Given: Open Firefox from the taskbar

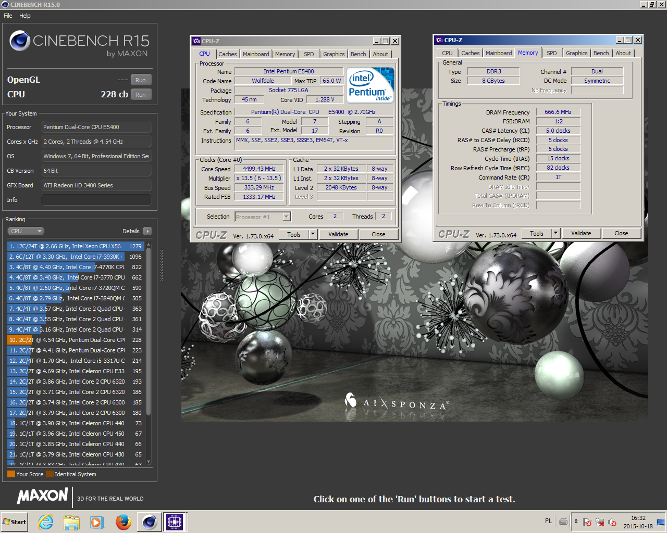Looking at the screenshot, I should pos(123,522).
